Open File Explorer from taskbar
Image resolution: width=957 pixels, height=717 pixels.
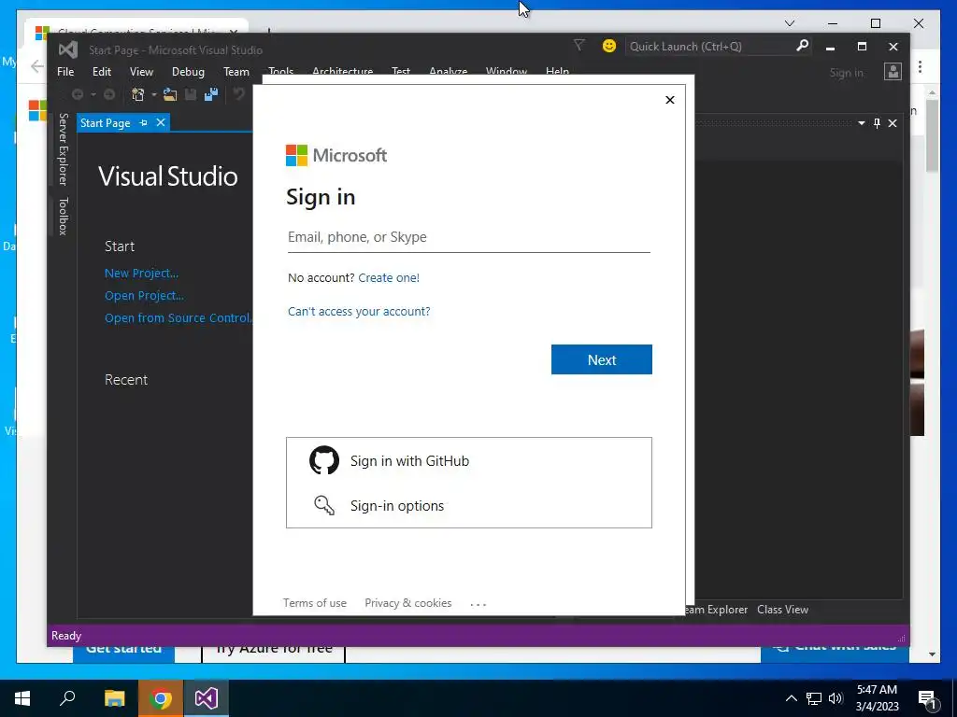114,698
